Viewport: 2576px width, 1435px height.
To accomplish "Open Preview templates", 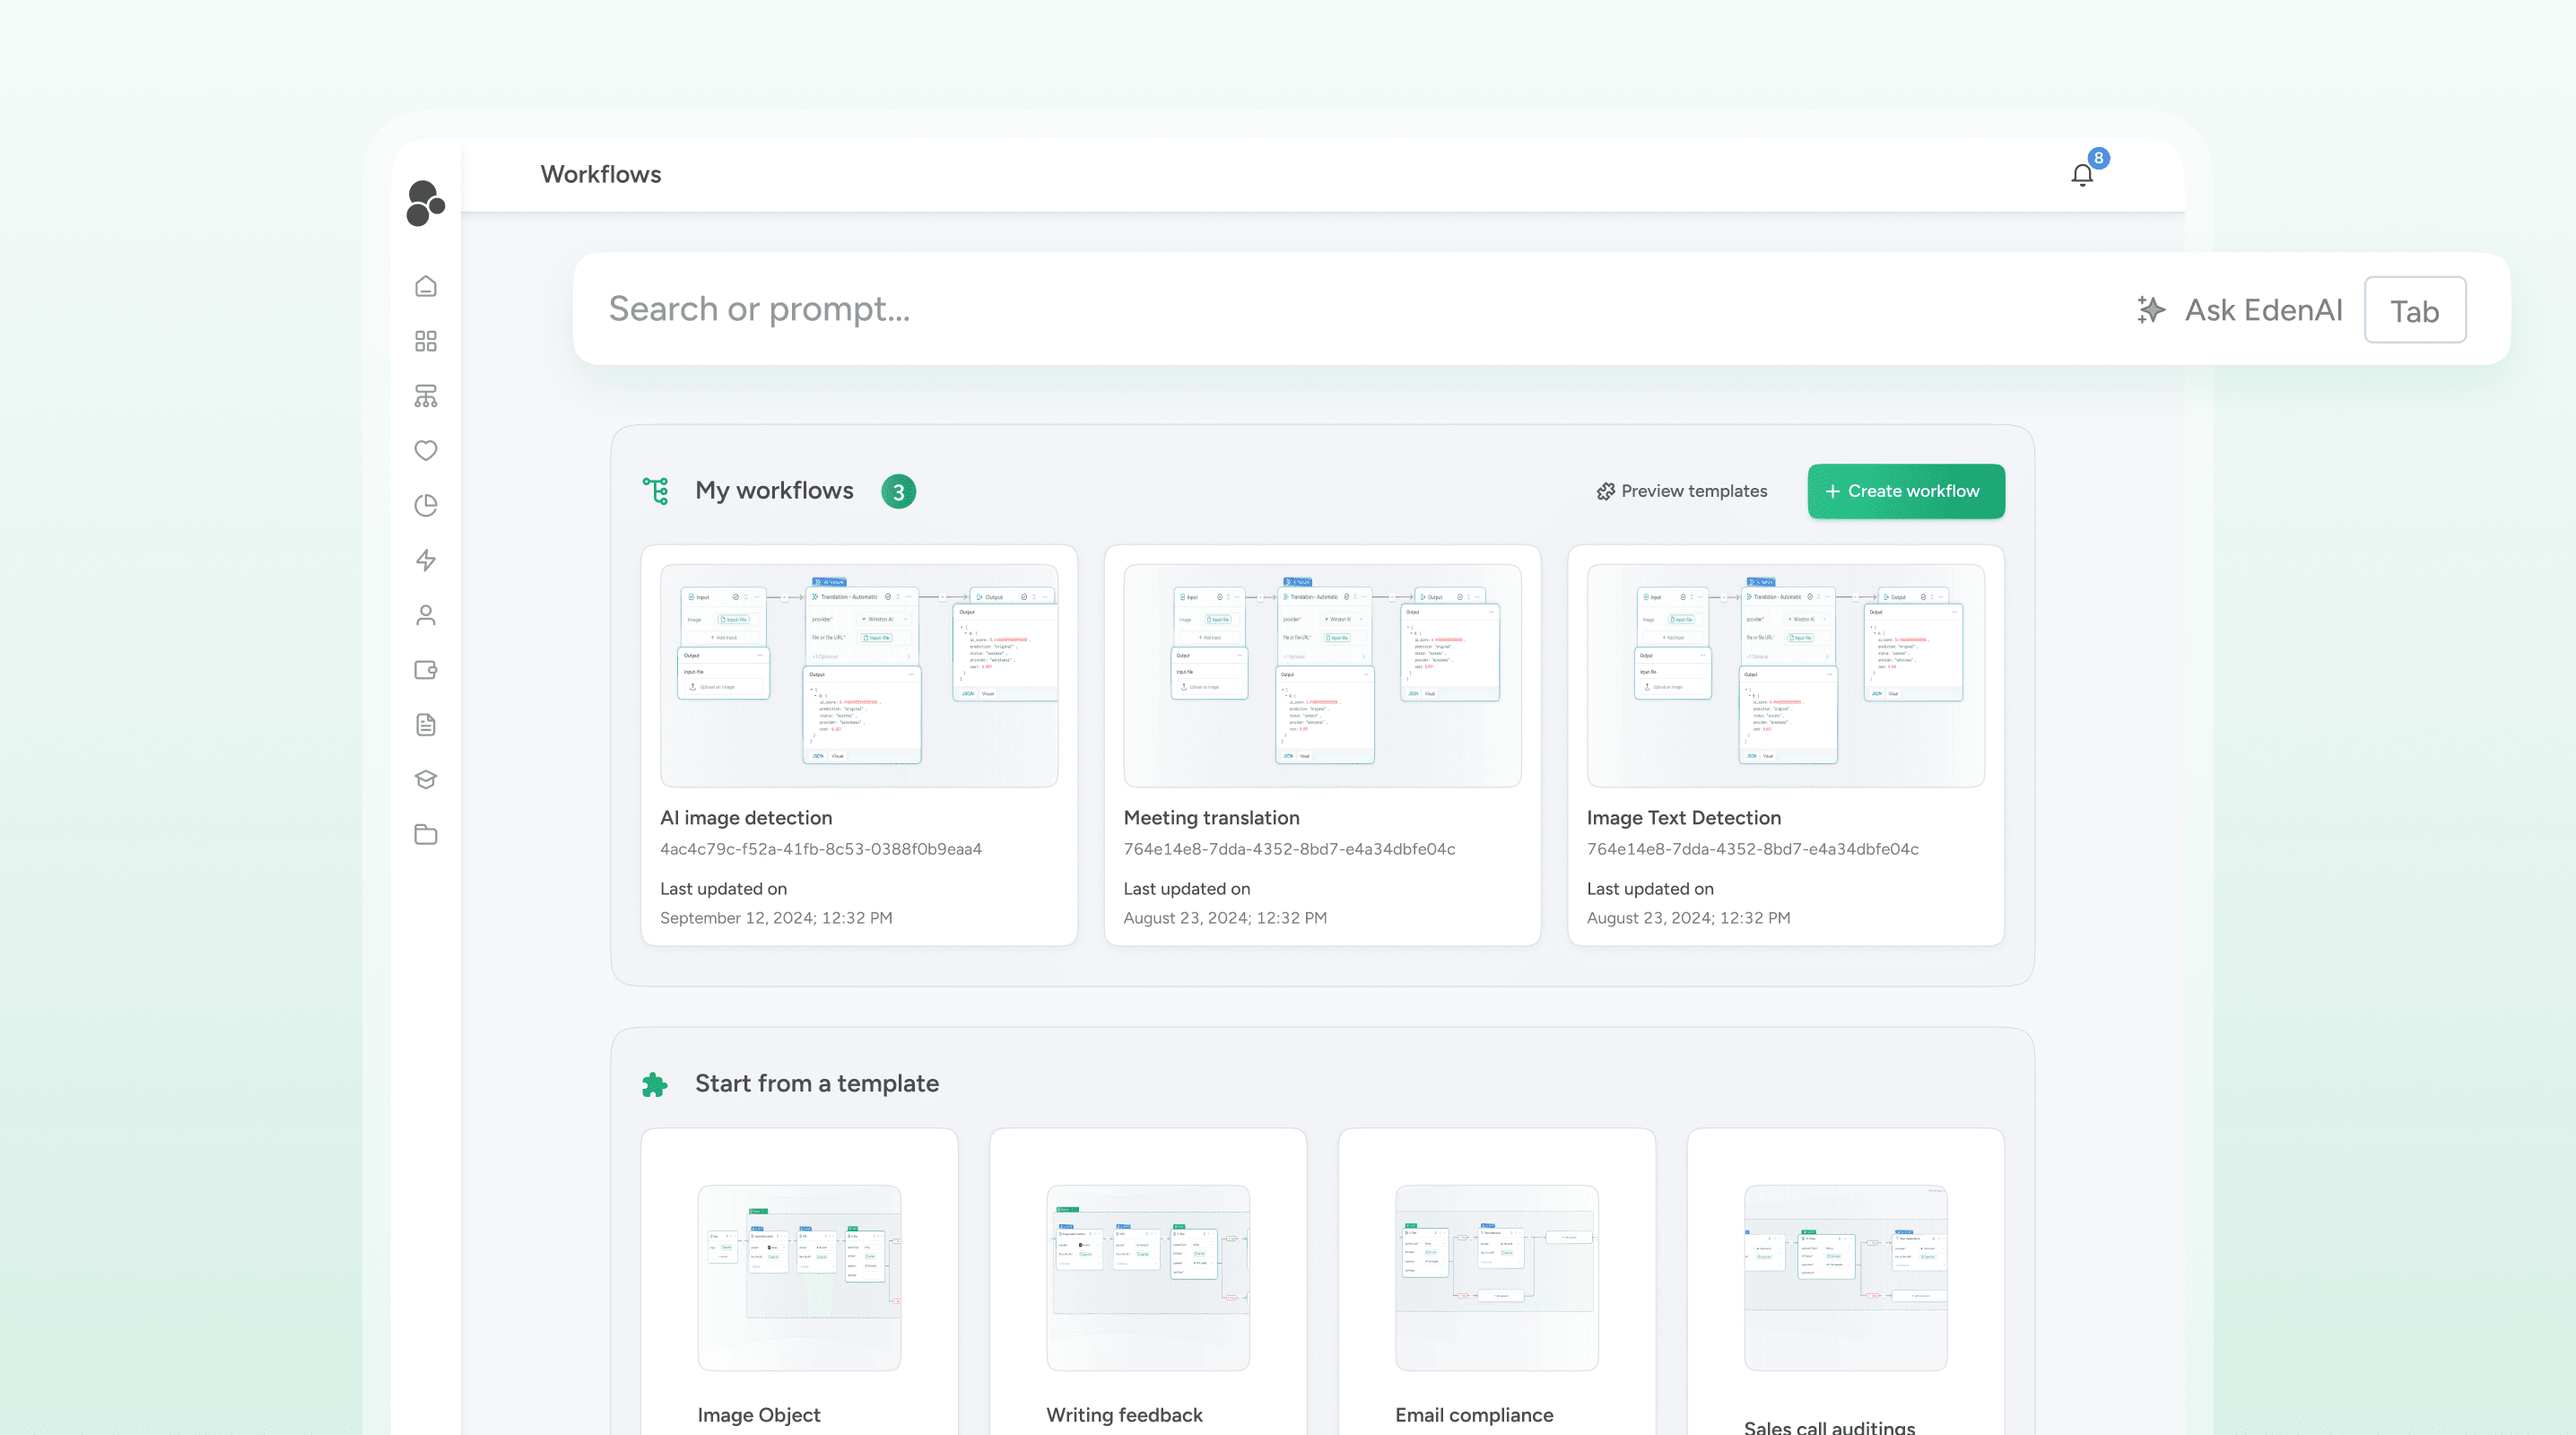I will click(x=1682, y=491).
